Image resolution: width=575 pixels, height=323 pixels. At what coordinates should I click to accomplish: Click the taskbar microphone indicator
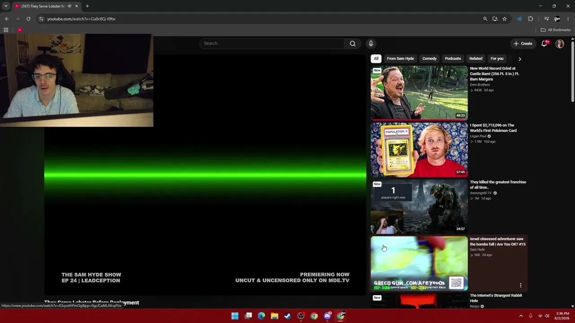coord(531,316)
